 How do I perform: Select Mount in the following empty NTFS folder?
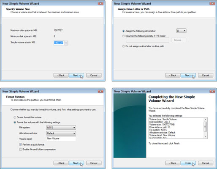pos(124,36)
